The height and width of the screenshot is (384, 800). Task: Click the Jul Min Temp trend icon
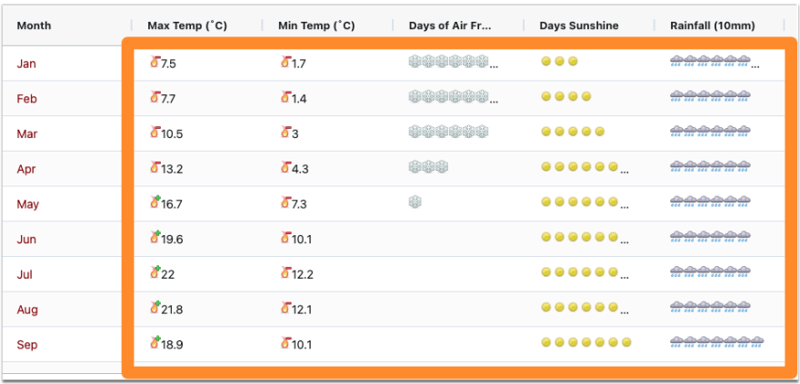tap(285, 273)
